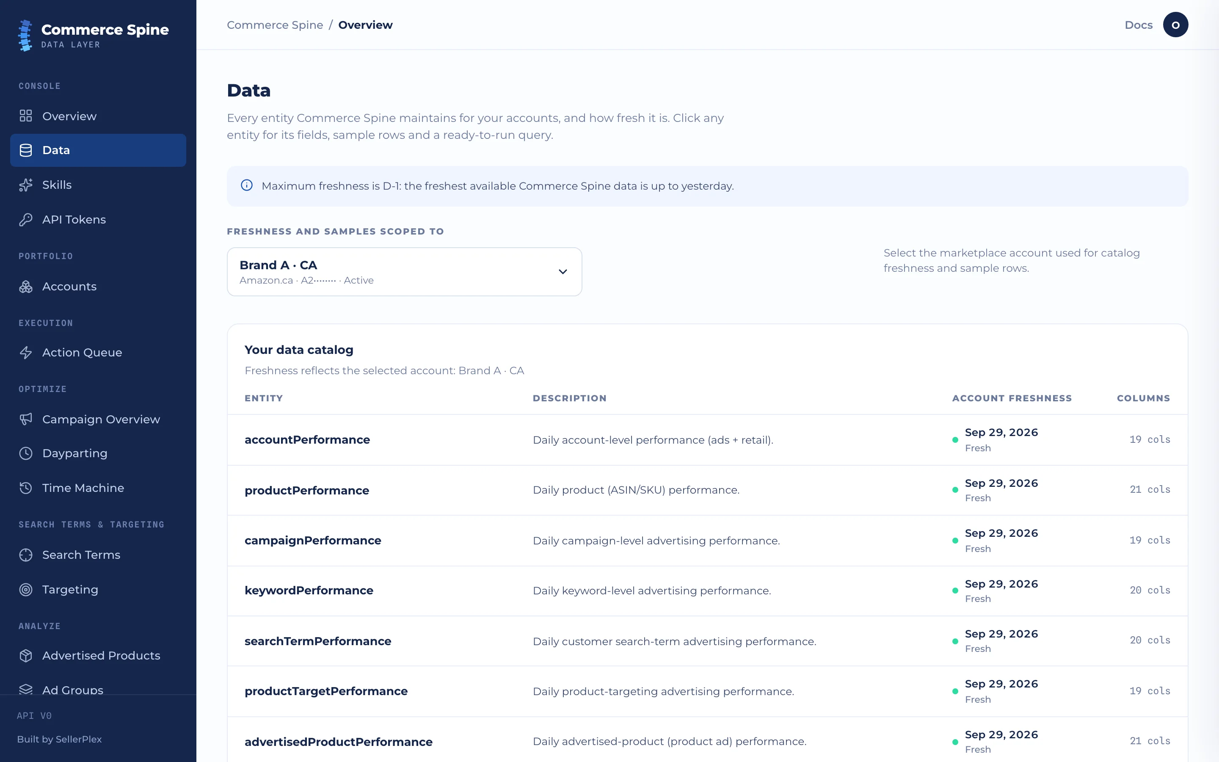
Task: Click the Dayparting clock icon
Action: pos(26,453)
